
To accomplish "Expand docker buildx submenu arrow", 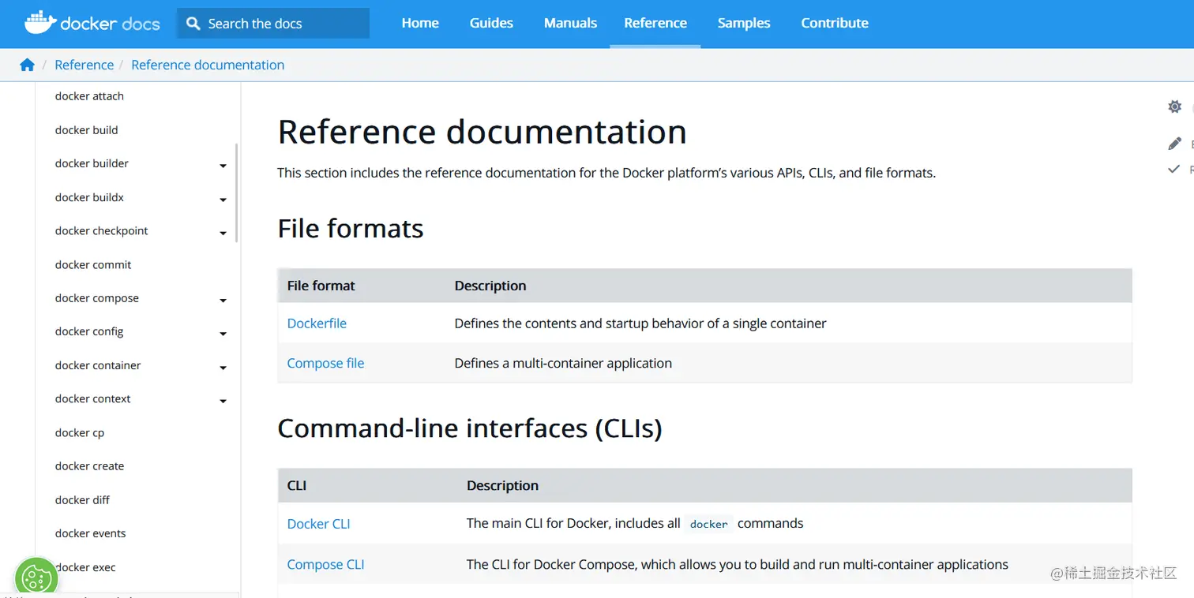I will click(x=223, y=200).
